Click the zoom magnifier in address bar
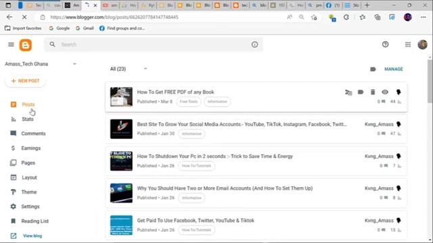Viewport: 433px width, 243px height. (x=302, y=17)
